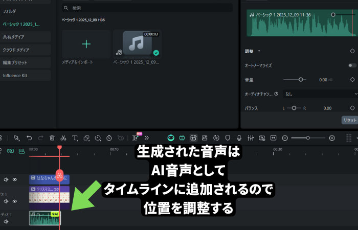Select the pointer selection tool in timeline toolbar
Image resolution: width=358 pixels, height=230 pixels.
(16, 138)
